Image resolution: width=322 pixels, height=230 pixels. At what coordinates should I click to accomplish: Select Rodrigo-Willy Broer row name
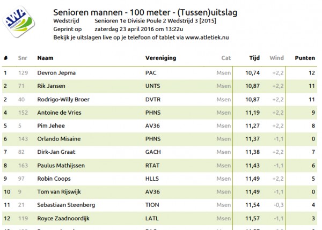pos(63,100)
